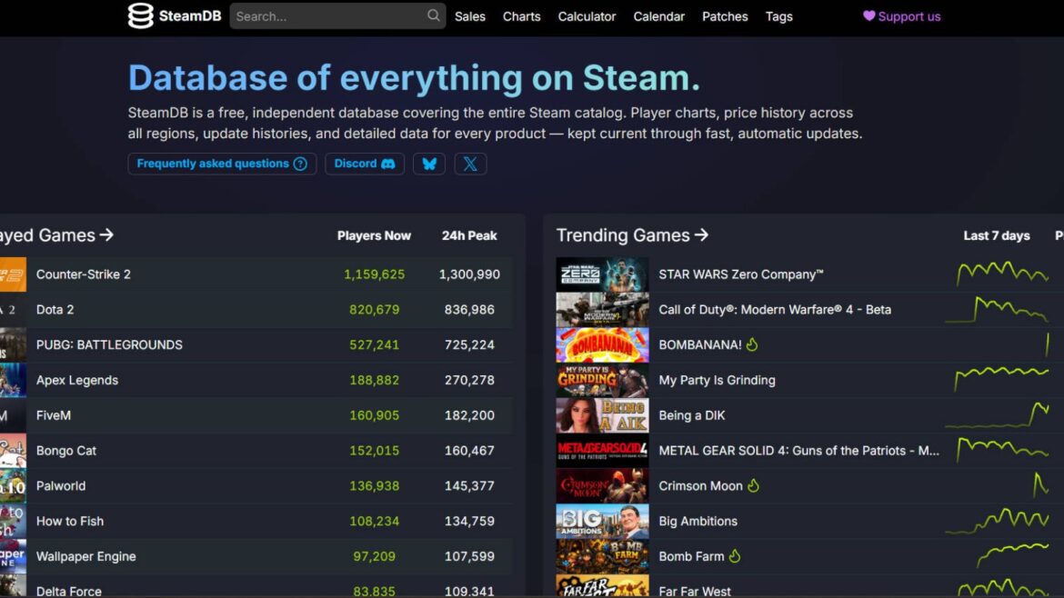Click the Big Ambitions sparkline chart

click(x=998, y=521)
